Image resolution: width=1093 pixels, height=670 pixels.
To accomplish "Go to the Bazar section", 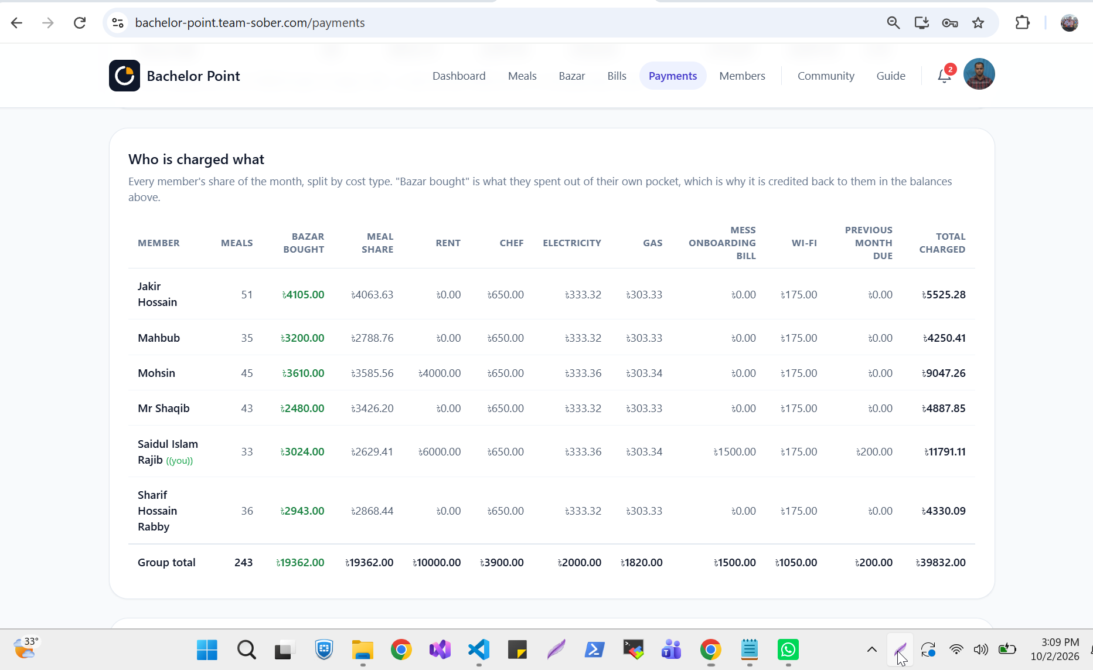I will 572,76.
